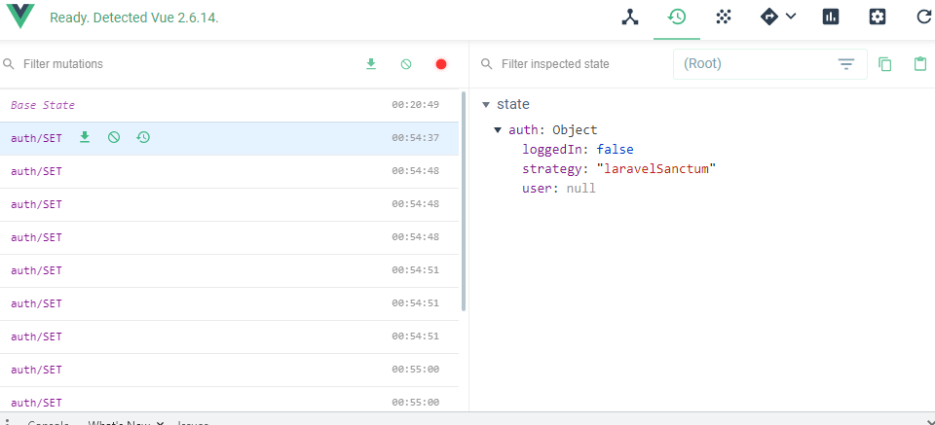Import state with the clipboard paste icon
Image resolution: width=935 pixels, height=425 pixels.
(x=920, y=63)
